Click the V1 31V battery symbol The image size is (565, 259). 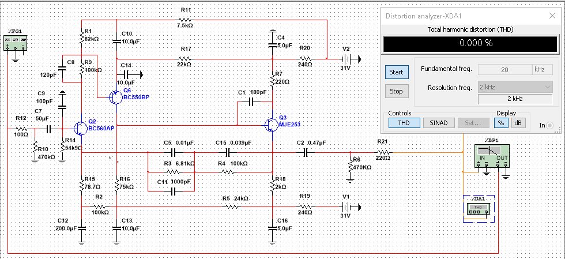point(346,207)
